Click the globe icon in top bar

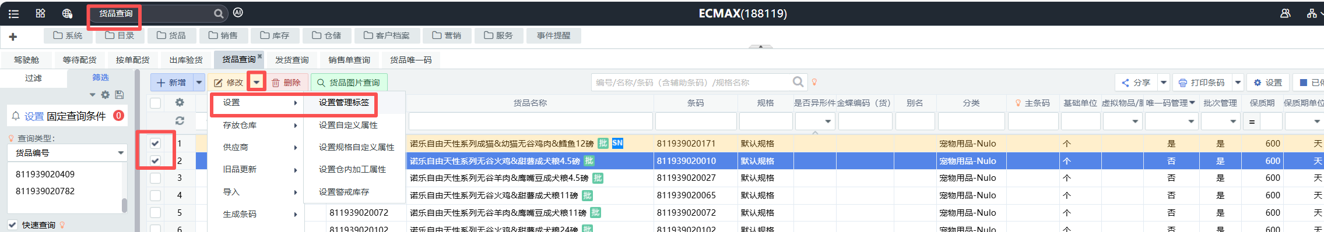click(x=67, y=13)
